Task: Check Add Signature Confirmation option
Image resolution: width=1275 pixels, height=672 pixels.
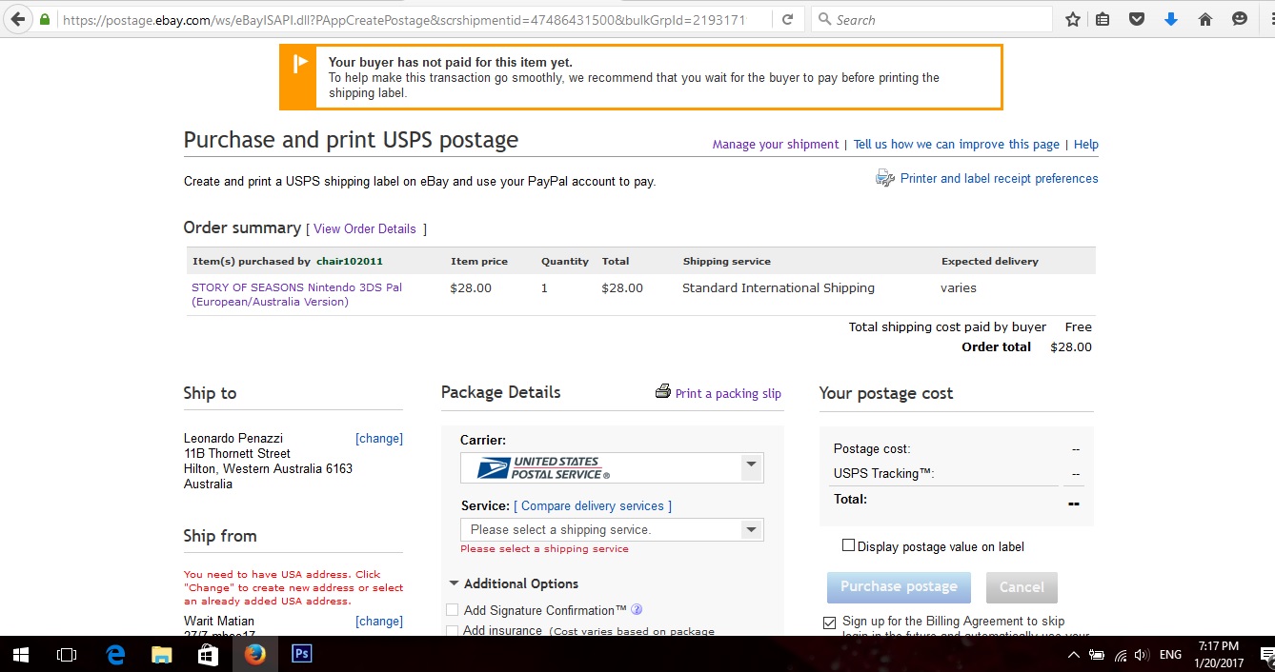Action: (x=453, y=610)
